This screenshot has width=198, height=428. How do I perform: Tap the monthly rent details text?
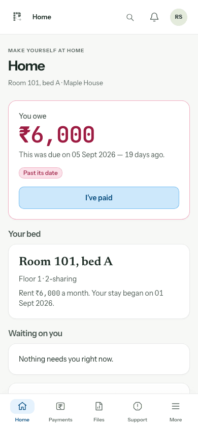coord(91,298)
